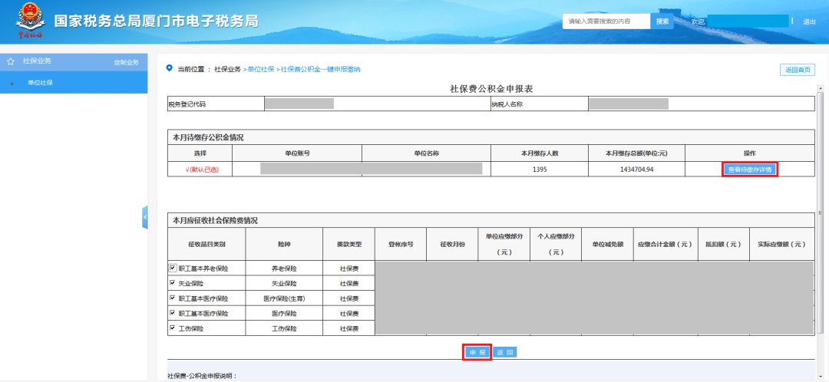This screenshot has width=829, height=382.
Task: Uncheck the 职工基本养老保险 checkbox
Action: point(173,268)
